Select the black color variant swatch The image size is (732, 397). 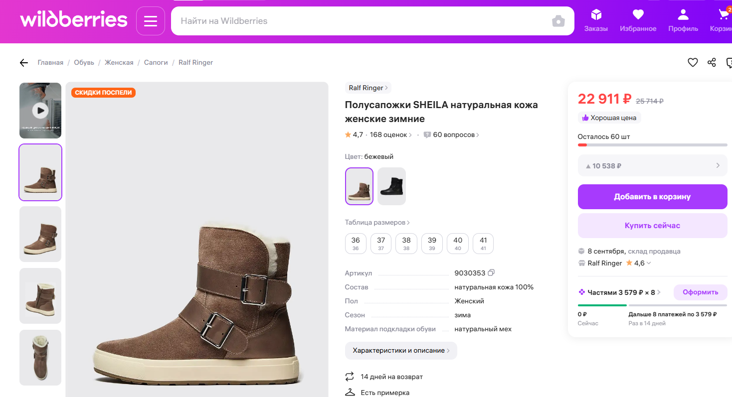click(x=391, y=186)
